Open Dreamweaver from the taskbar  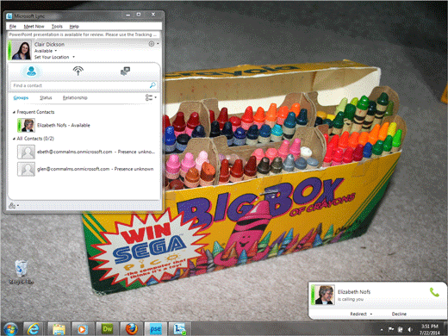108,328
